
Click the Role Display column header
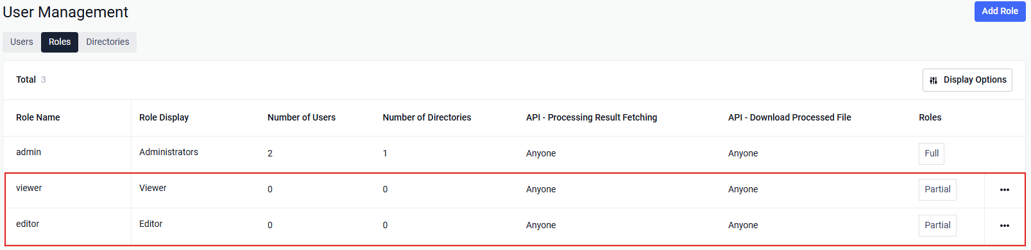(x=164, y=117)
